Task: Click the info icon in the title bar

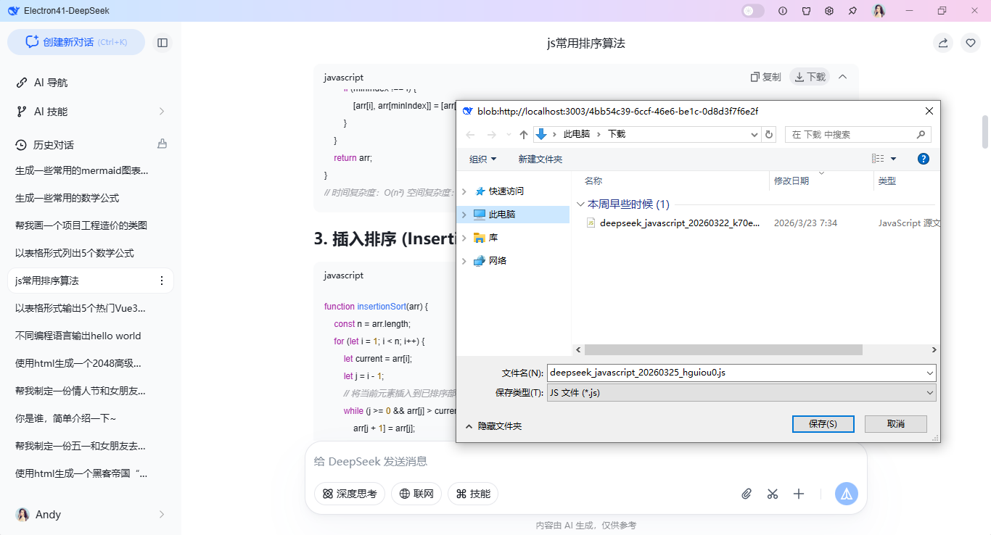Action: 783,11
